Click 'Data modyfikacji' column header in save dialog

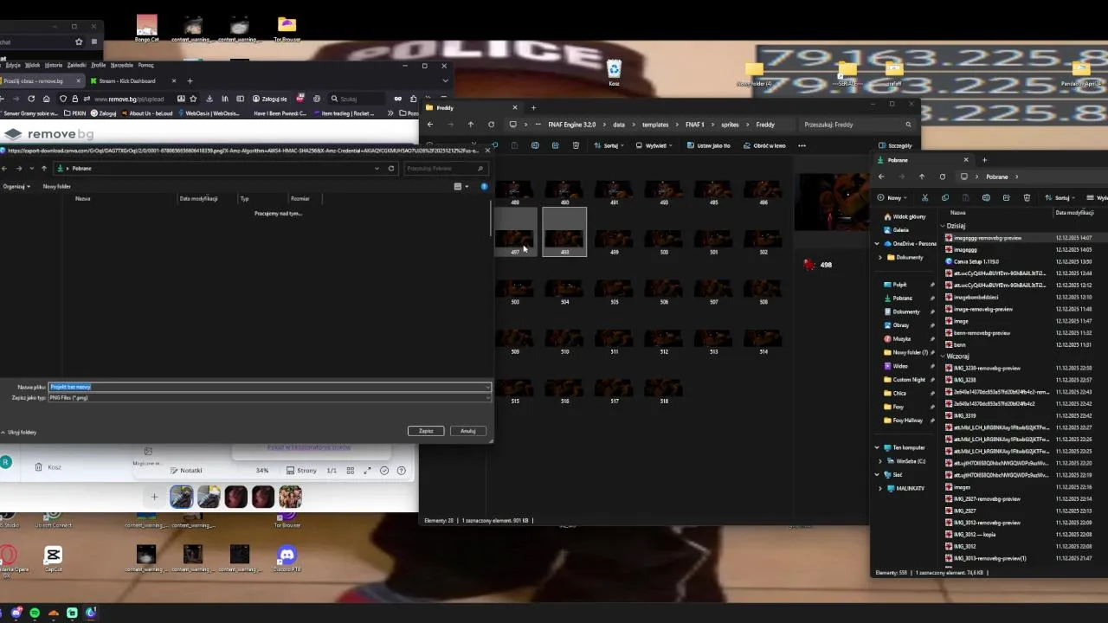tap(198, 199)
